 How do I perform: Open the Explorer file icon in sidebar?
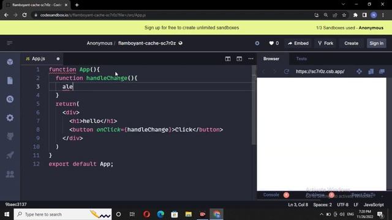pos(10,81)
